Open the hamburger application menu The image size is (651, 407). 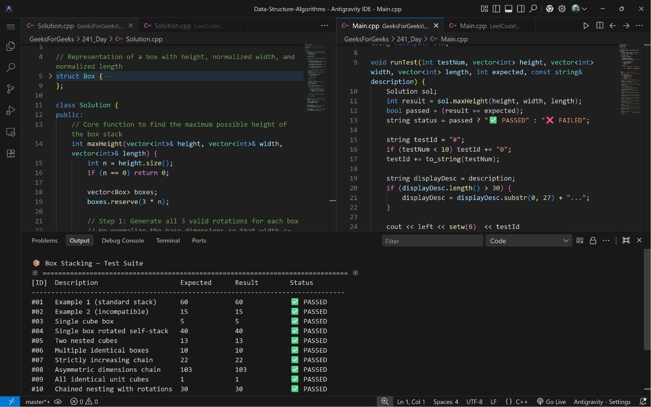tap(10, 26)
